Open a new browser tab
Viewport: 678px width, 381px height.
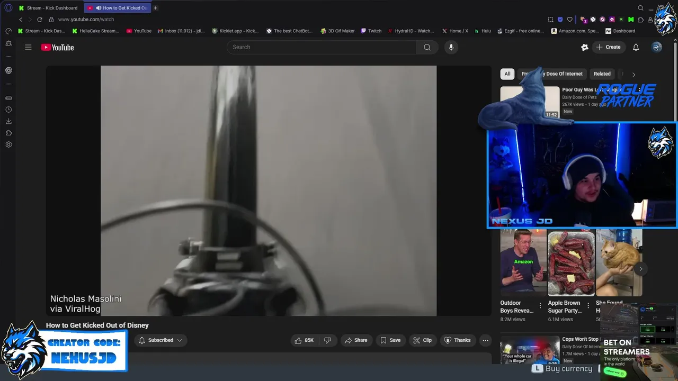[x=155, y=8]
